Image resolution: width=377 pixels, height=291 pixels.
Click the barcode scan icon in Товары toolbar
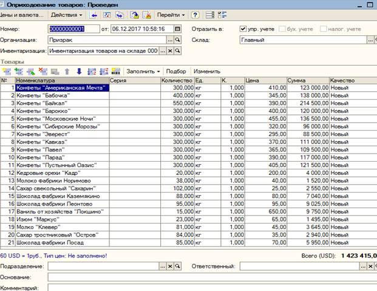tap(115, 71)
